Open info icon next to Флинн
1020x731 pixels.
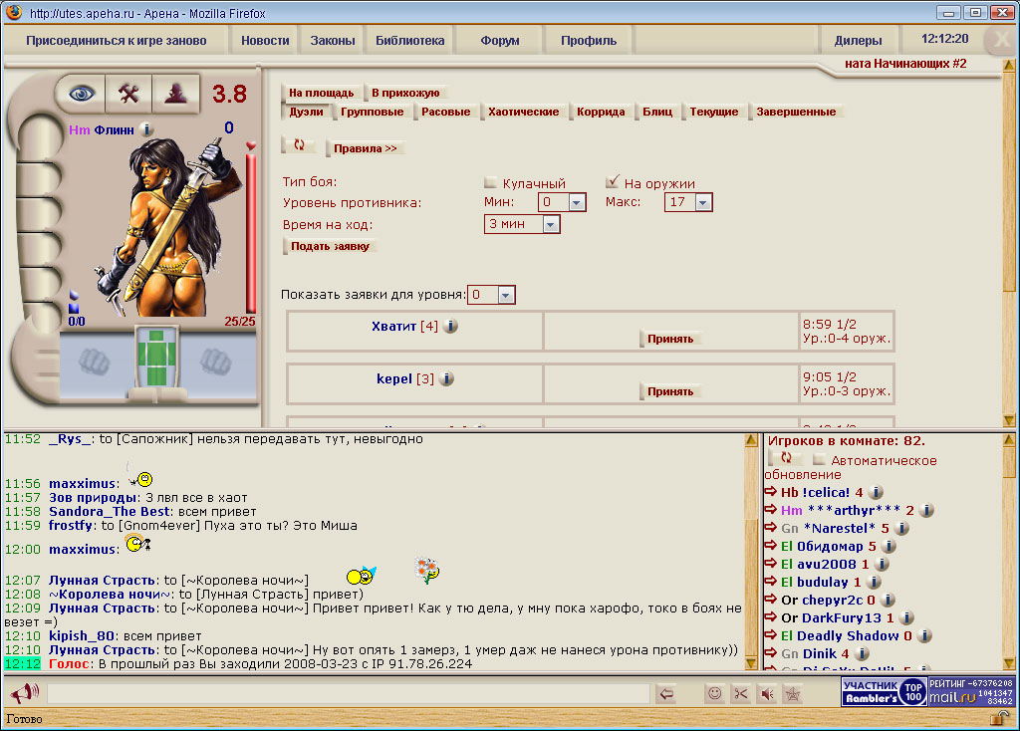pos(147,129)
